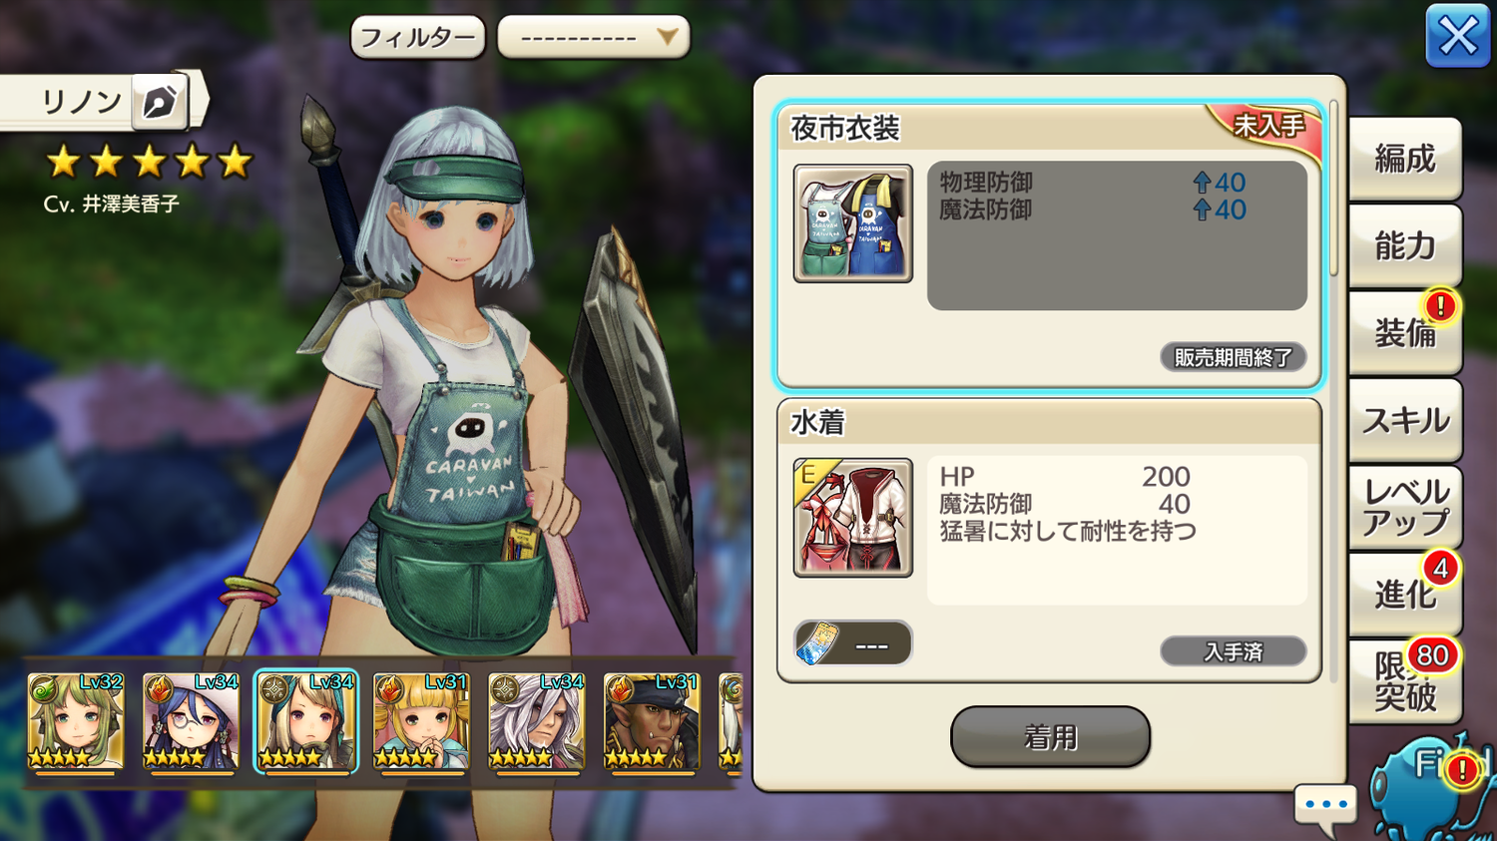Open the 進化 evolution tab

tap(1405, 595)
